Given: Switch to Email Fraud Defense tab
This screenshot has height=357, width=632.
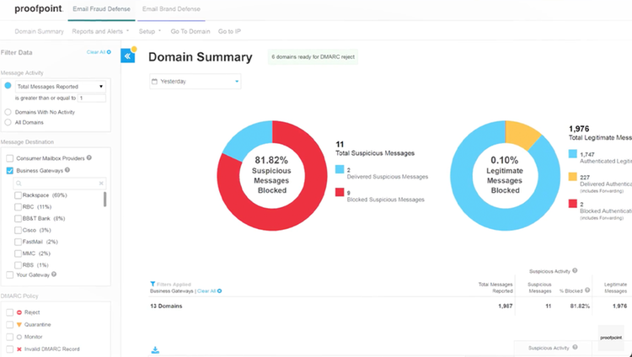Looking at the screenshot, I should pos(101,9).
